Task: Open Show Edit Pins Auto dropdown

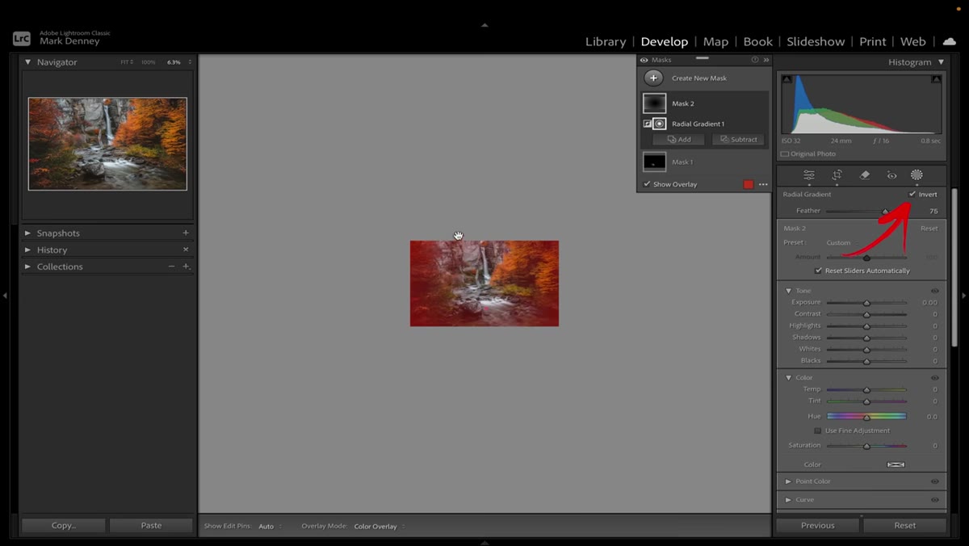Action: pos(270,527)
